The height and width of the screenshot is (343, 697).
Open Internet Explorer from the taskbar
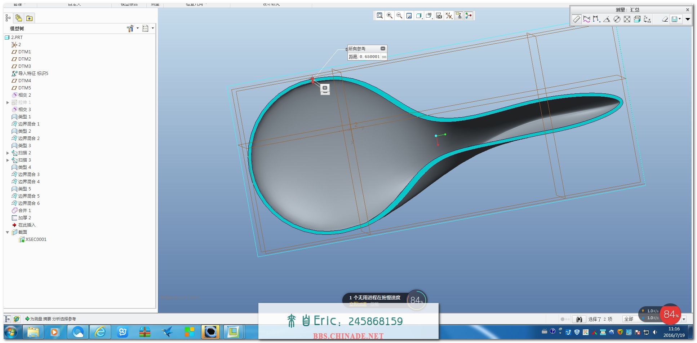(100, 332)
